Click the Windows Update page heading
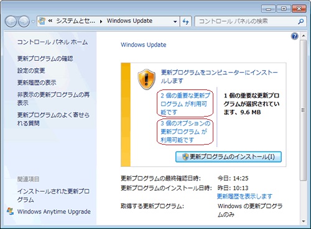The width and height of the screenshot is (311, 229). point(144,45)
